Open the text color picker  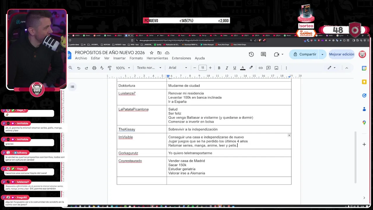(242, 68)
